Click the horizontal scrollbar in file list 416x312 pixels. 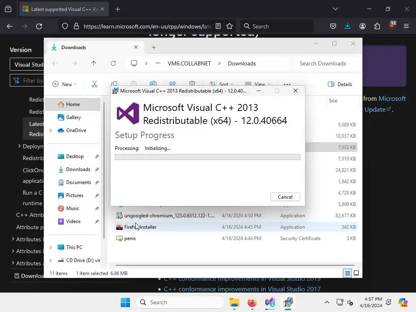pos(235,265)
